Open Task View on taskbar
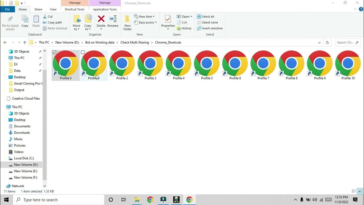Image resolution: width=364 pixels, height=205 pixels. 123,200
